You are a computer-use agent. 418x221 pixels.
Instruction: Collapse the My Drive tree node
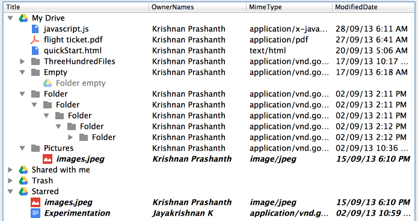pyautogui.click(x=10, y=18)
